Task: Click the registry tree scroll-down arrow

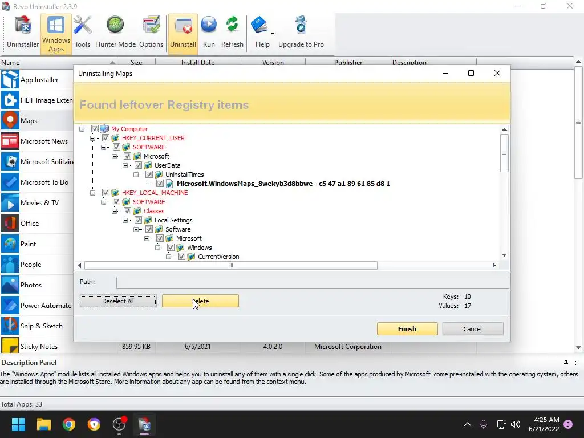Action: [x=504, y=255]
